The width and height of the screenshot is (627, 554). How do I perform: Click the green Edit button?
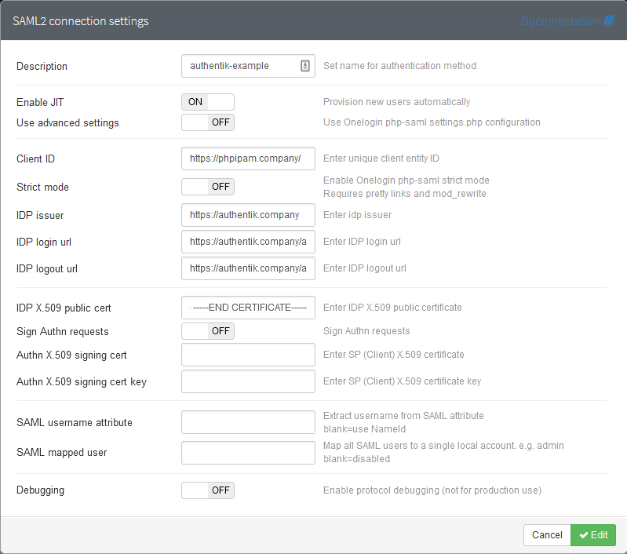point(593,535)
